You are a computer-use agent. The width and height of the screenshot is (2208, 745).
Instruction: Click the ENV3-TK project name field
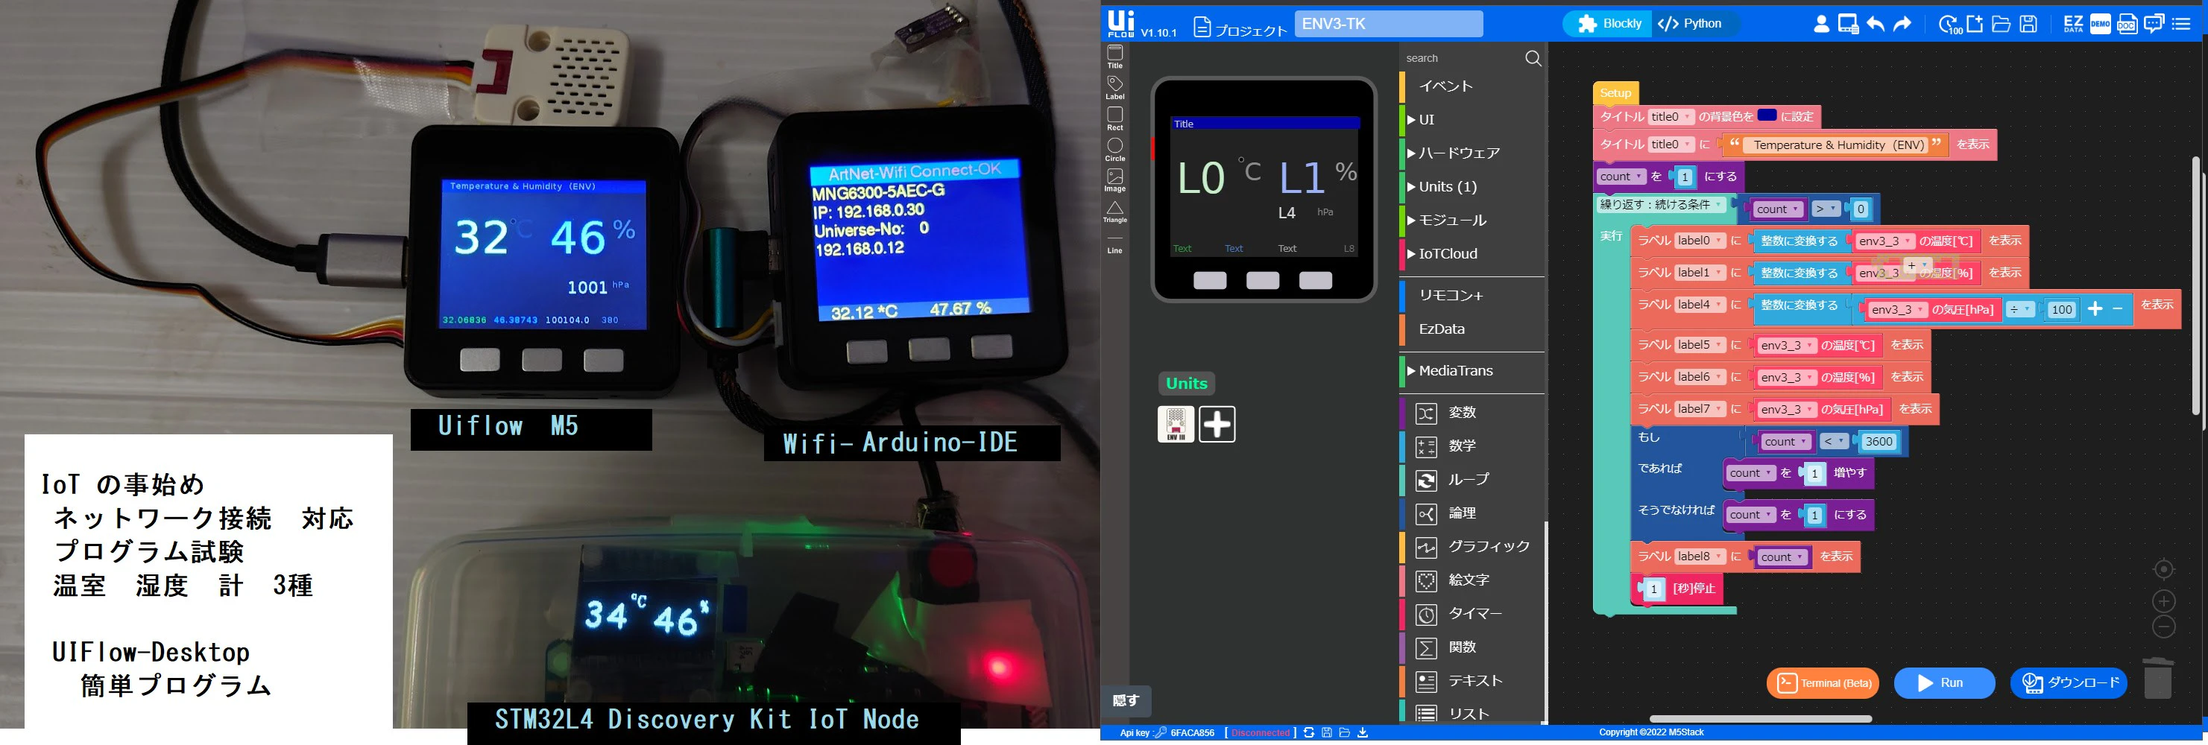pyautogui.click(x=1388, y=24)
